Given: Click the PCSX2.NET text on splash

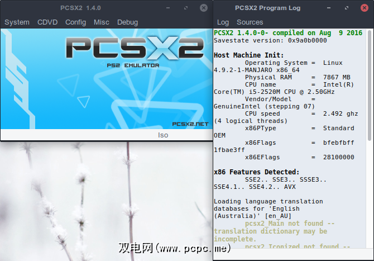Looking at the screenshot, I should (x=190, y=124).
